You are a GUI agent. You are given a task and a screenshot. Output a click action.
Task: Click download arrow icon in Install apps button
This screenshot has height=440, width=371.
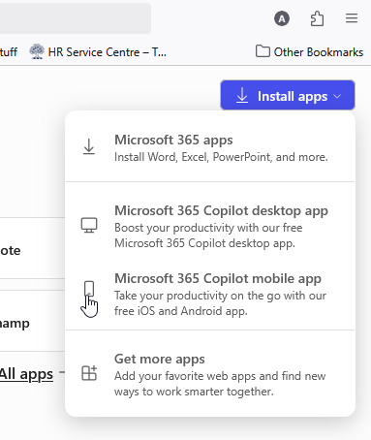tap(242, 96)
